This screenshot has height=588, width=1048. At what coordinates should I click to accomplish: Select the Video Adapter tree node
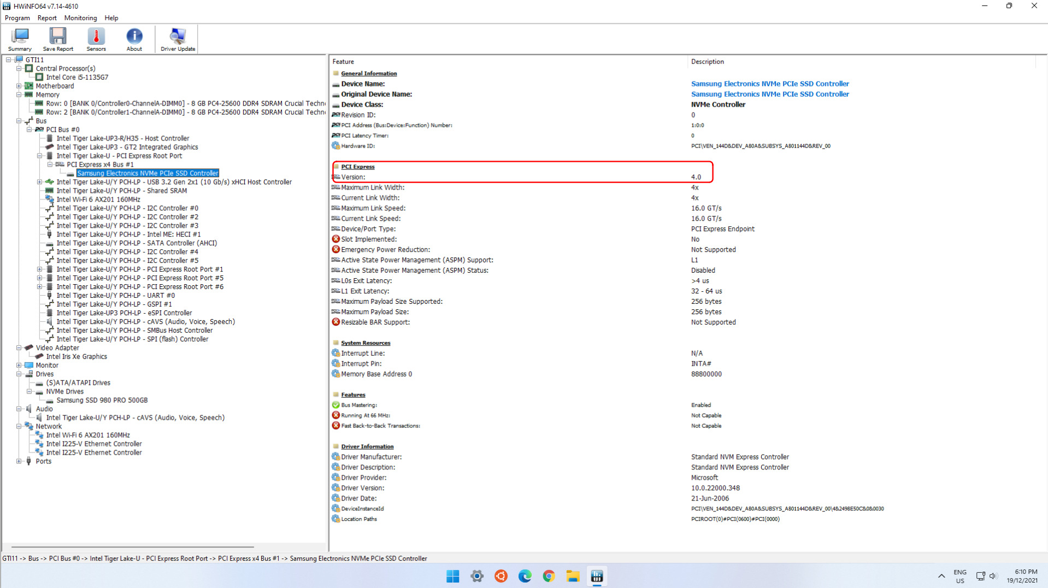(x=57, y=348)
